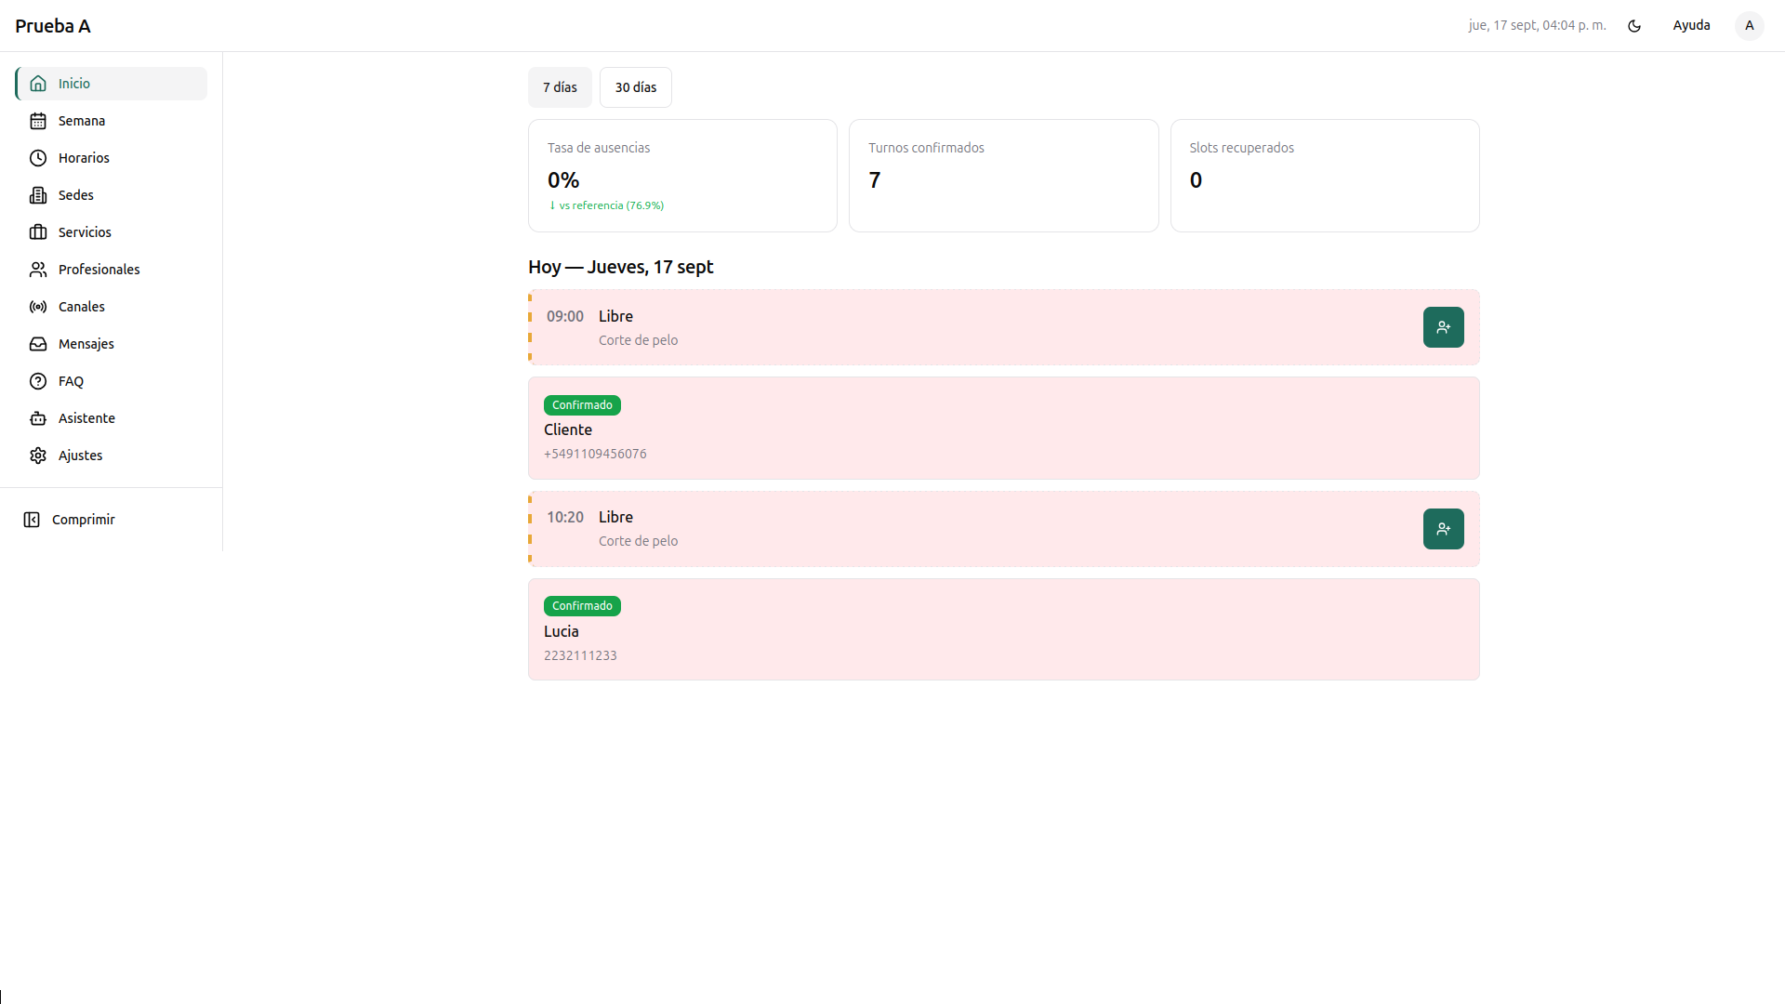Viewport: 1785px width, 1004px height.
Task: Open the confirmed appointment for Cliente
Action: [1004, 429]
